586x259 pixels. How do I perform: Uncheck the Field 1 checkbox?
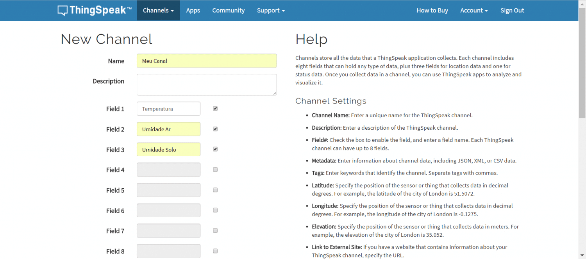click(215, 109)
